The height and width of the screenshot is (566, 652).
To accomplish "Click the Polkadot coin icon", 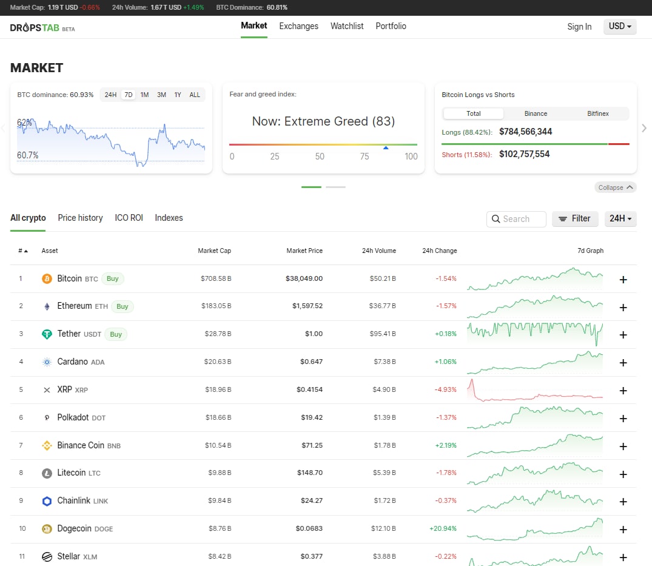I will tap(47, 417).
